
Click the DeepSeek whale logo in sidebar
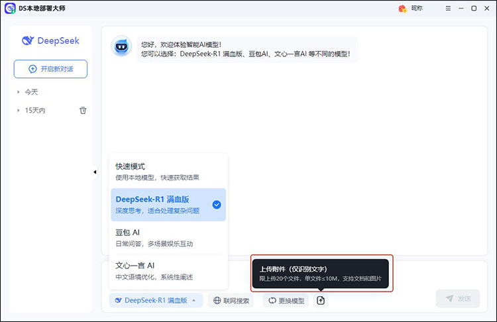[28, 40]
